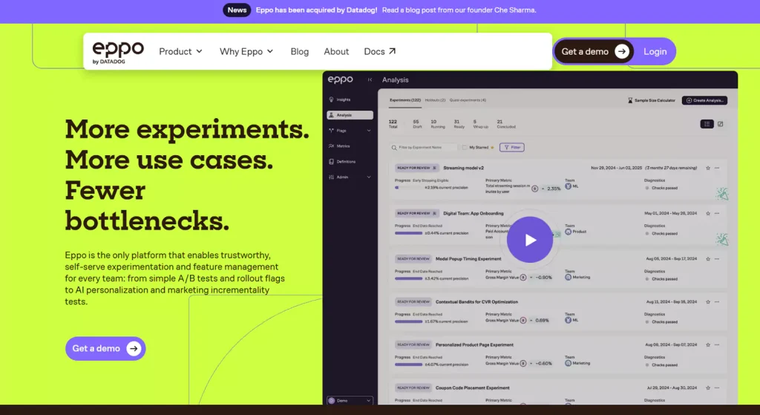Viewport: 760px width, 415px height.
Task: Click the header Get a demo button
Action: 594,51
